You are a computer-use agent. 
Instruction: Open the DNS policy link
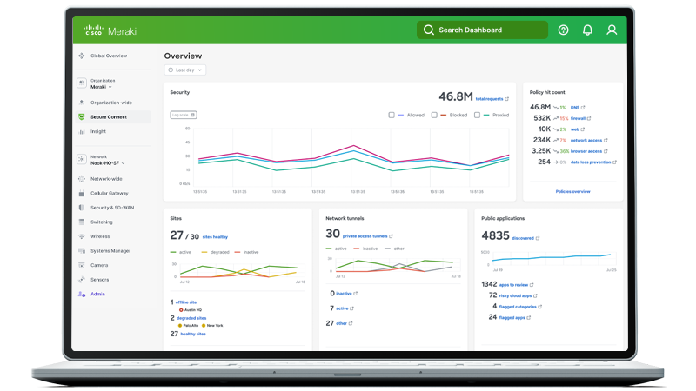(x=575, y=107)
